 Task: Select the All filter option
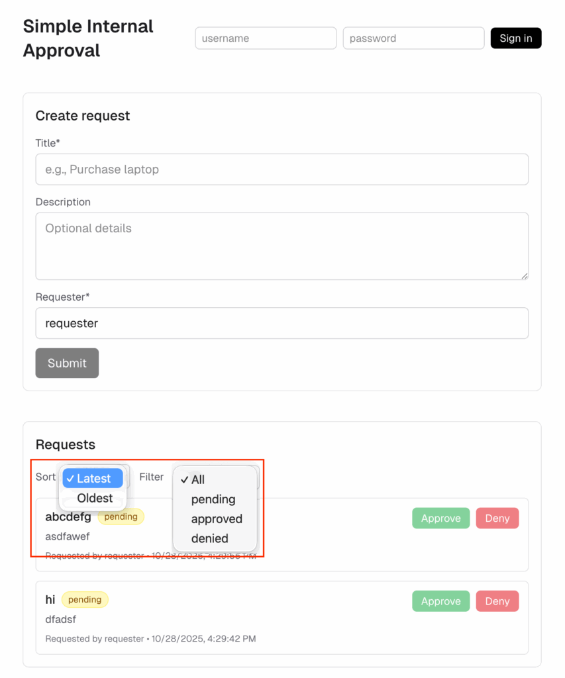pyautogui.click(x=198, y=479)
